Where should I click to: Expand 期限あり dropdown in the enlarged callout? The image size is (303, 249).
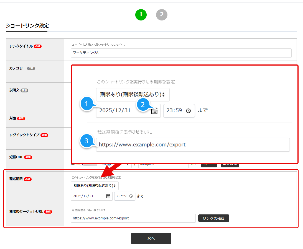coord(133,95)
